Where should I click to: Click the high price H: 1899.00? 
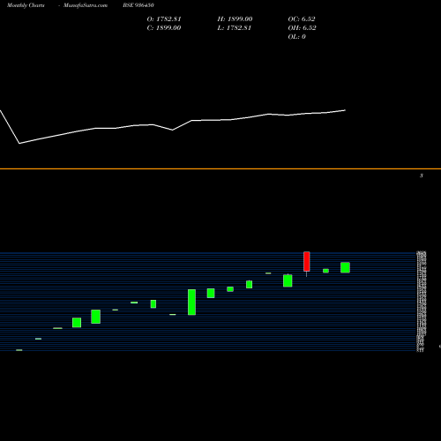point(235,19)
